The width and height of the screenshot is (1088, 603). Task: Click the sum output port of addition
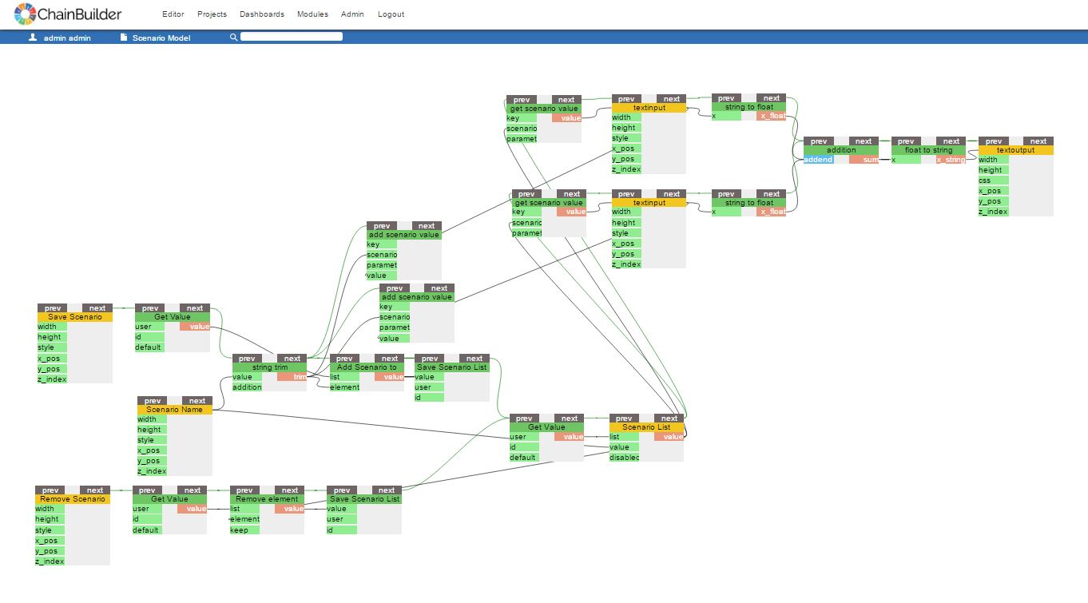[x=864, y=160]
